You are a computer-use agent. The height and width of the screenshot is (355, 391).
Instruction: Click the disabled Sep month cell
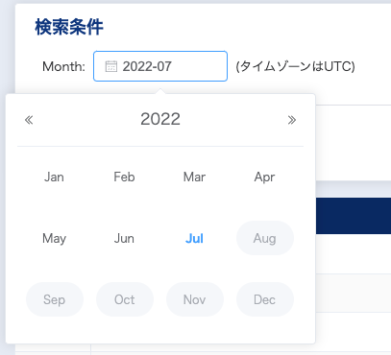[x=55, y=299]
